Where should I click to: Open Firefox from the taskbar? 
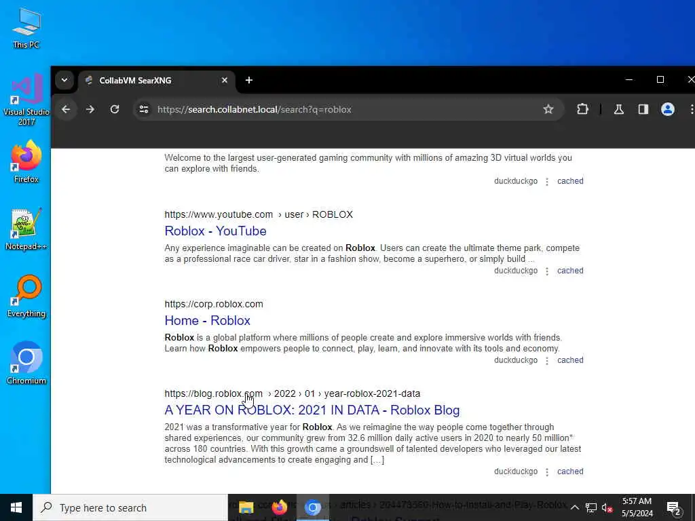pos(279,507)
